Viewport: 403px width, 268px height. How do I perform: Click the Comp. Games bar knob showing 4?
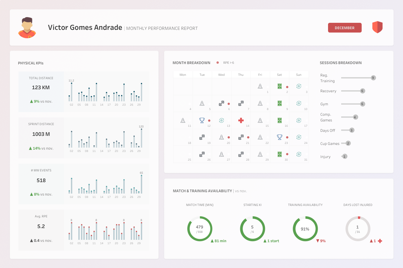tap(355, 117)
